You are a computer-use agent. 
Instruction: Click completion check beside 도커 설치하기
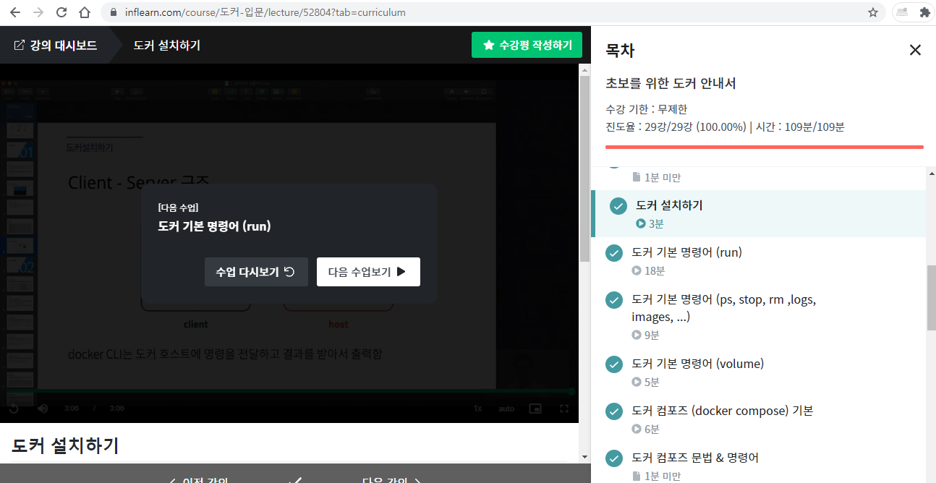pos(618,206)
